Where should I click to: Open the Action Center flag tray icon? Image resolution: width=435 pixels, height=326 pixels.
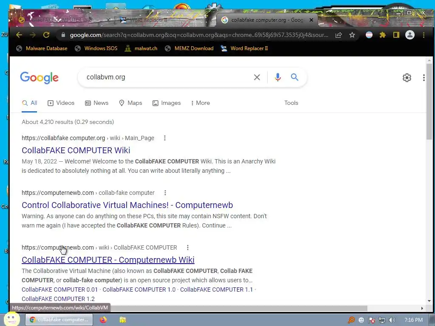point(371,320)
